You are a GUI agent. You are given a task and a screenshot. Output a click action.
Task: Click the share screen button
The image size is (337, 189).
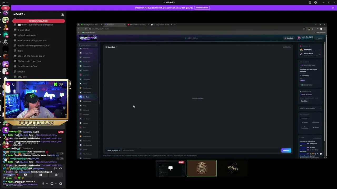[26, 175]
